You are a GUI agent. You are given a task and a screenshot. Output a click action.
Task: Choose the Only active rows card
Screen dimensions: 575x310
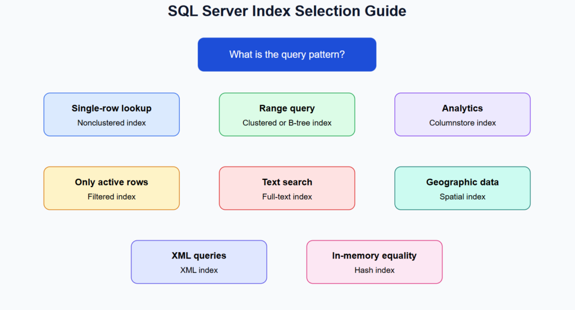point(112,188)
